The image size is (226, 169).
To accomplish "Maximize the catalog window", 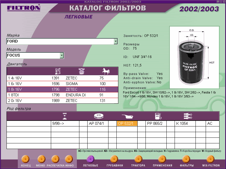I will coord(221,2).
